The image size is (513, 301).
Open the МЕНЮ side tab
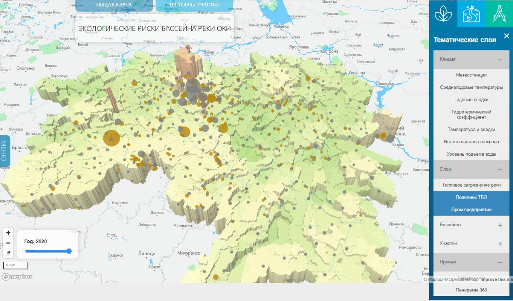(x=4, y=151)
